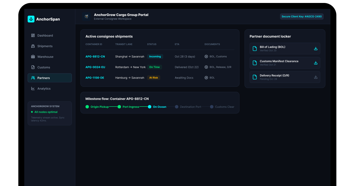Click the Customs document icon

(33, 67)
